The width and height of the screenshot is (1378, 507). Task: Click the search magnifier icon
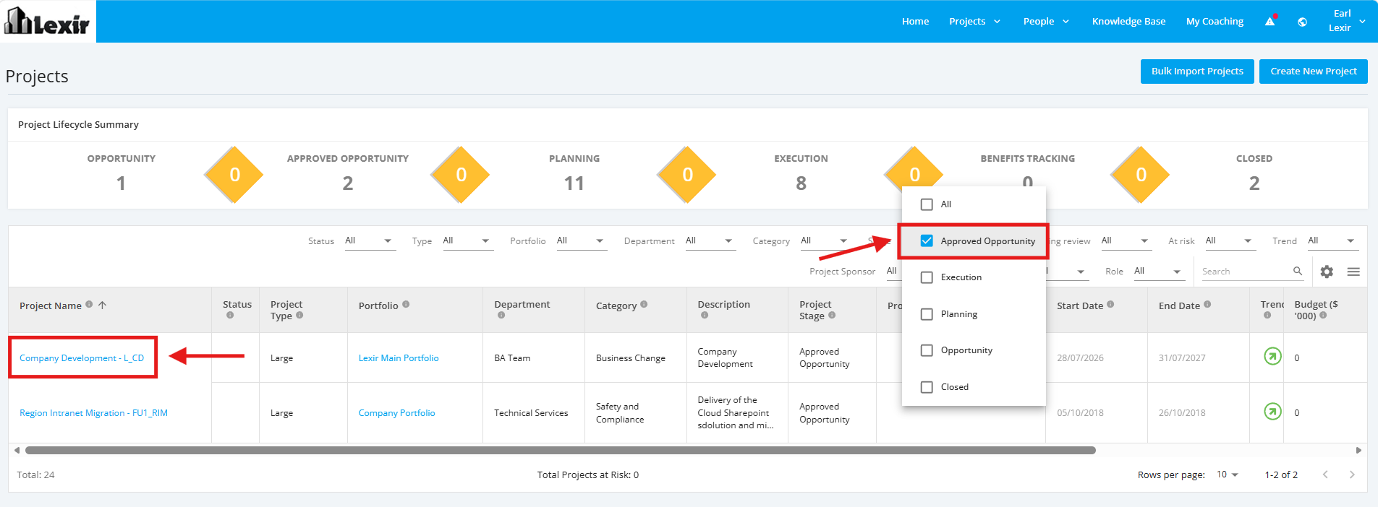[x=1298, y=271]
